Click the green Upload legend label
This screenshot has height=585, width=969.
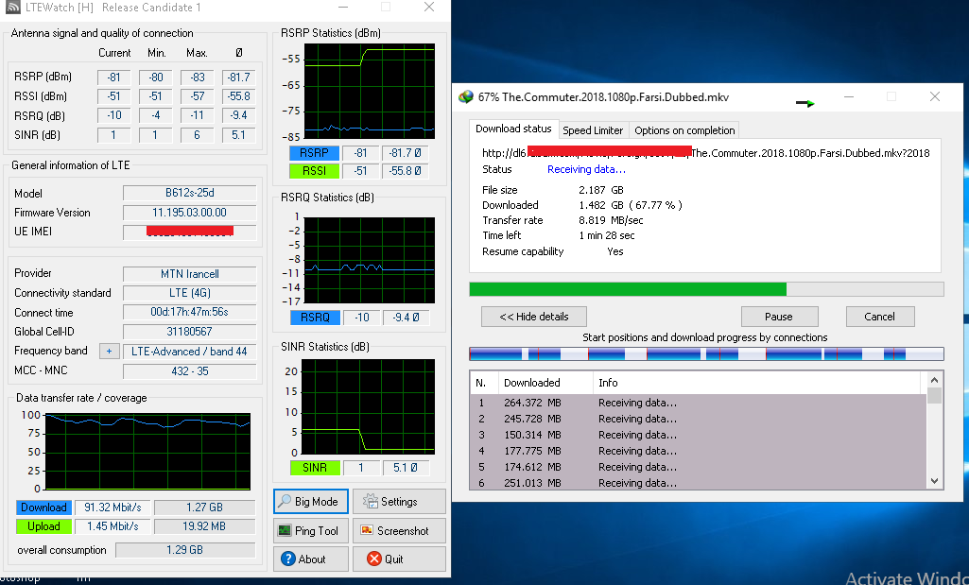pos(43,526)
